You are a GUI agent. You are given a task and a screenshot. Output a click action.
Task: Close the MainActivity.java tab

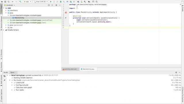(x=96, y=69)
